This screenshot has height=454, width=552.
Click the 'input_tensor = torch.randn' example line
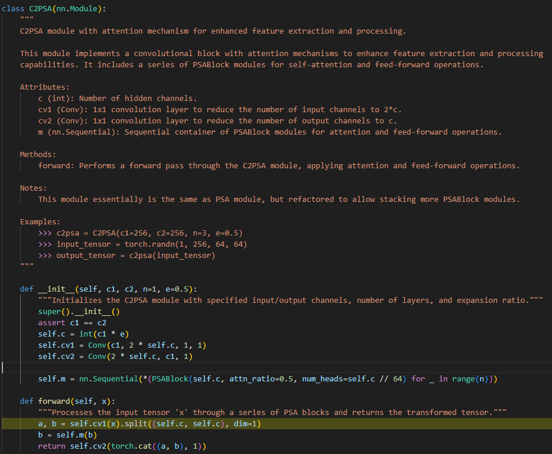(142, 244)
